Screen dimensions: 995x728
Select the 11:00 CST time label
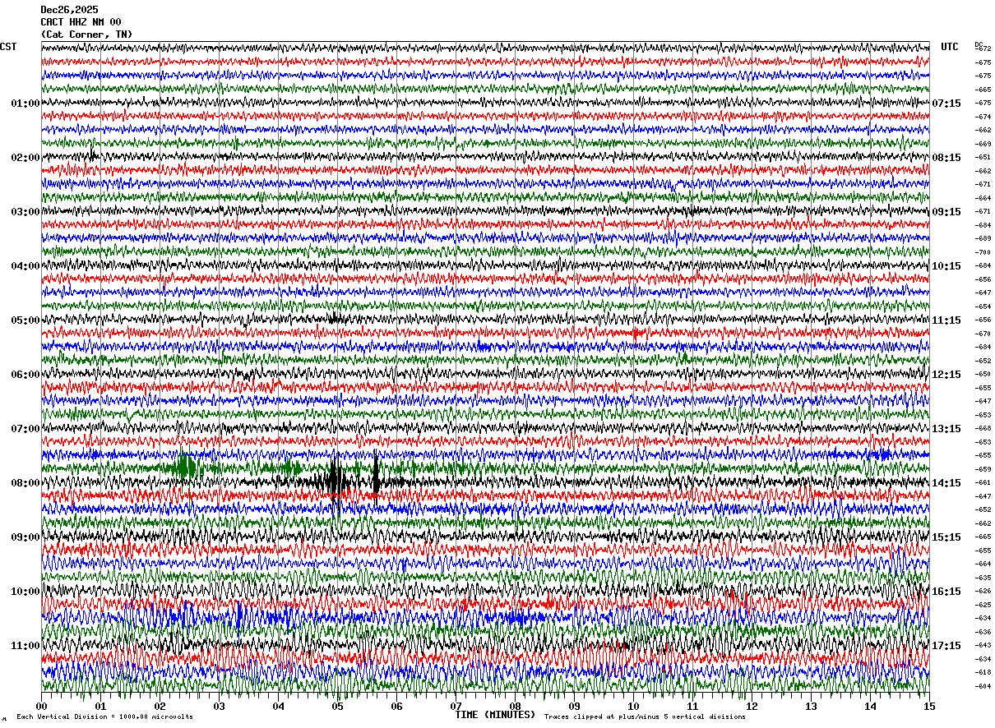[x=25, y=646]
